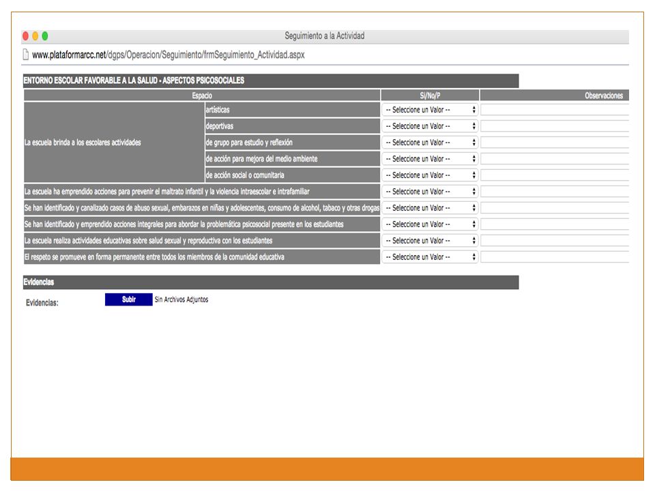Open dropdown for salud sexual y reproductiva row
Screen dimensions: 655x491
430,241
